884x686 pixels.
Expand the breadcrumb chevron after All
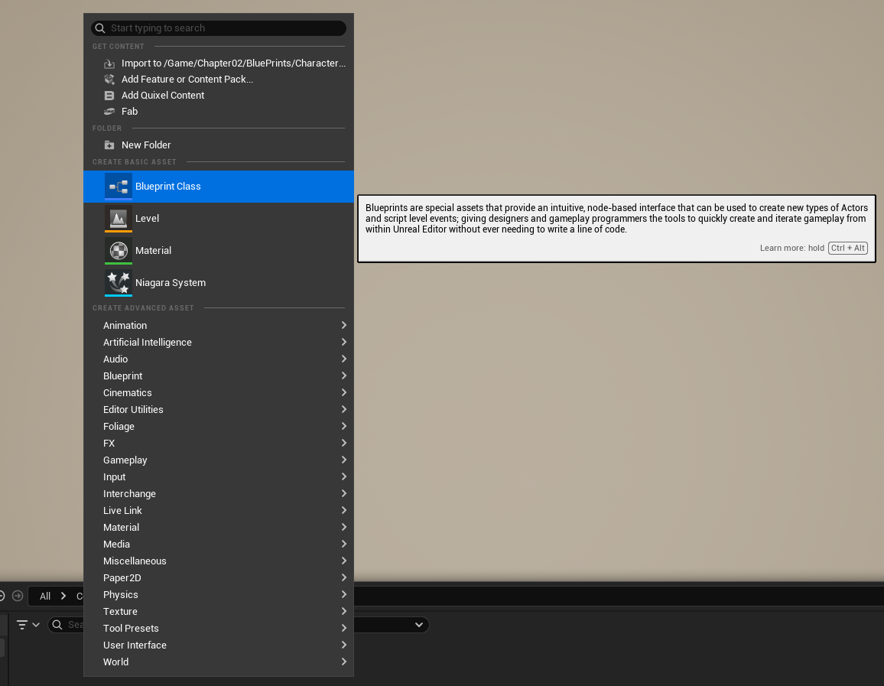click(x=63, y=596)
